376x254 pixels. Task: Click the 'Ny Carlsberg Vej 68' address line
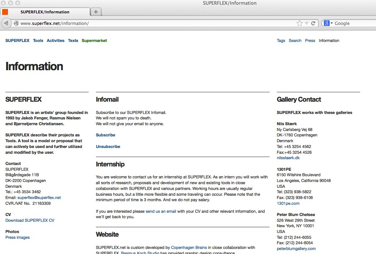pos(295,130)
